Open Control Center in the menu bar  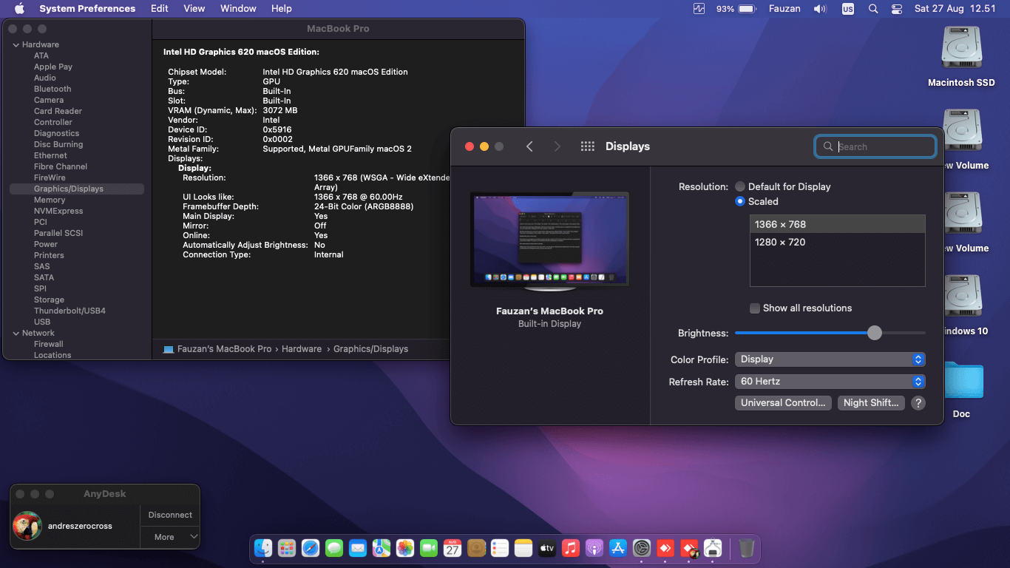[897, 9]
